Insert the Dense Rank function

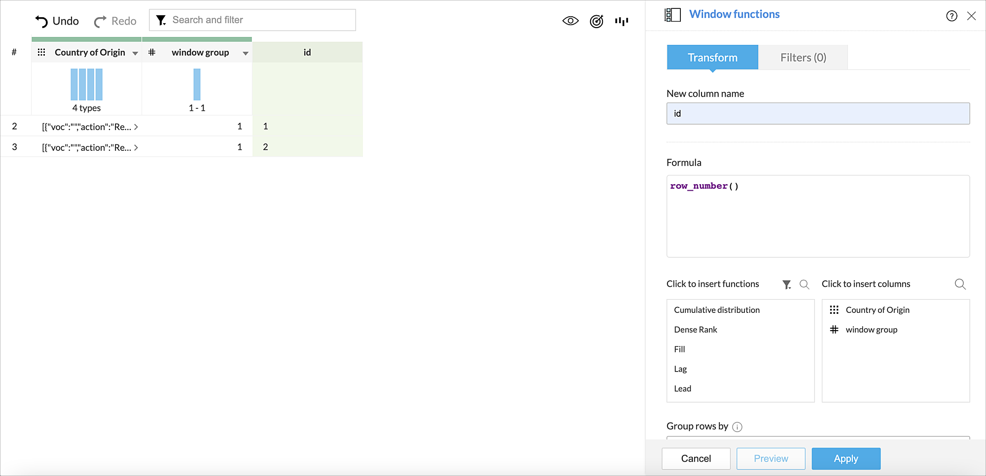pyautogui.click(x=695, y=329)
